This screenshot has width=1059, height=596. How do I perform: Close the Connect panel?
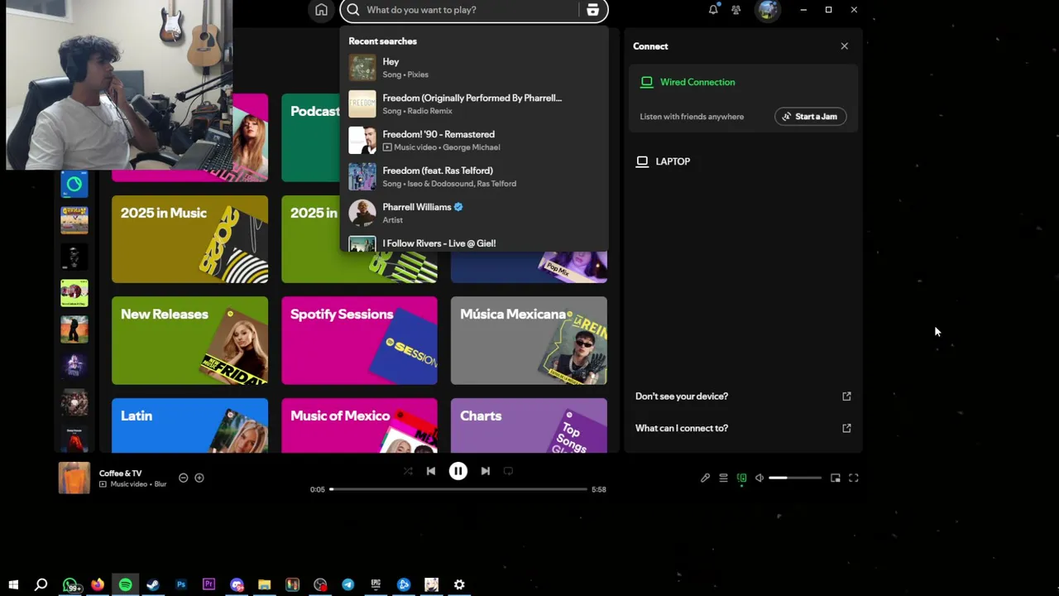coord(844,46)
